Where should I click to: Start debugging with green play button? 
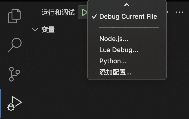coord(84,12)
